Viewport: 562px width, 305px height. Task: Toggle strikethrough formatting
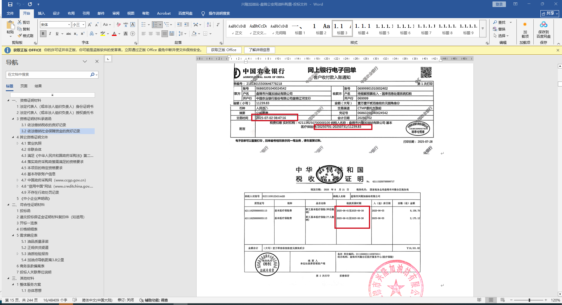click(x=69, y=34)
